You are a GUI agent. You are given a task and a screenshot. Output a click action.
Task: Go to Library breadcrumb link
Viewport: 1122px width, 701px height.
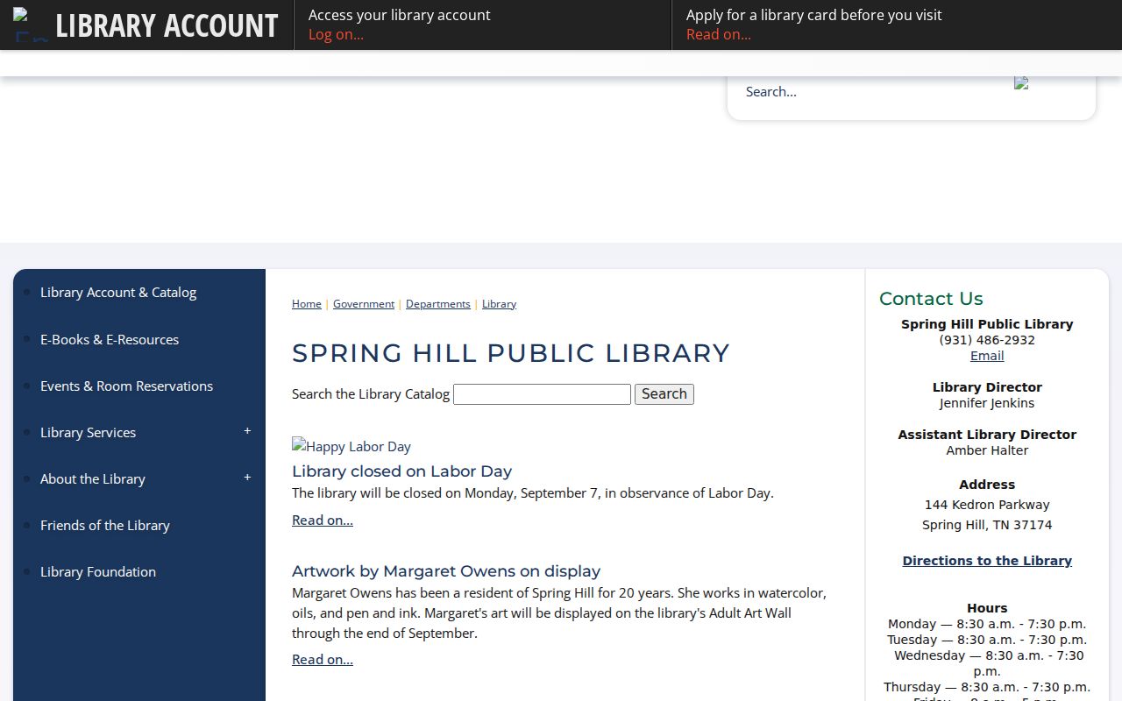pyautogui.click(x=499, y=304)
